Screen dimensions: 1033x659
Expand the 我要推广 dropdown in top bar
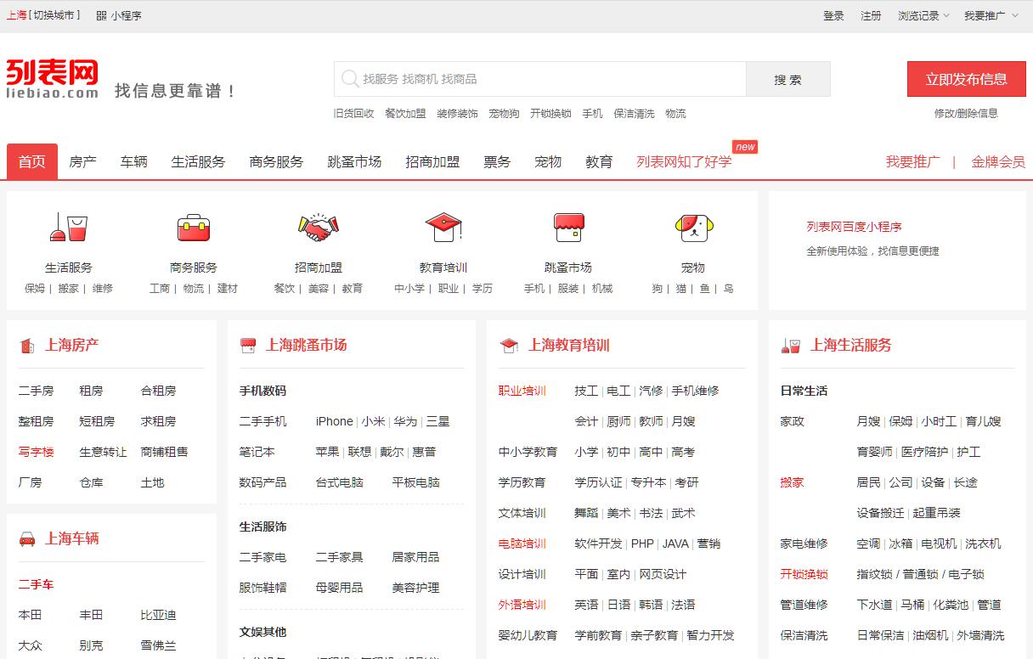pyautogui.click(x=989, y=15)
